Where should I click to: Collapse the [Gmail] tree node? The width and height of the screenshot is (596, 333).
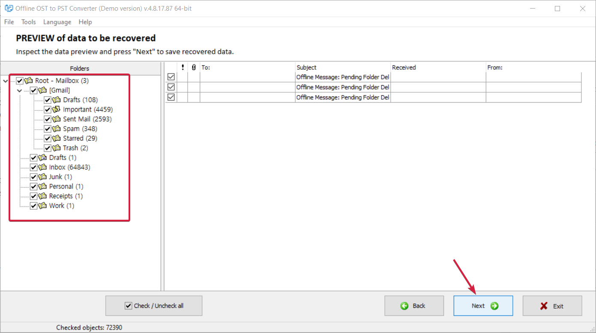(x=19, y=90)
